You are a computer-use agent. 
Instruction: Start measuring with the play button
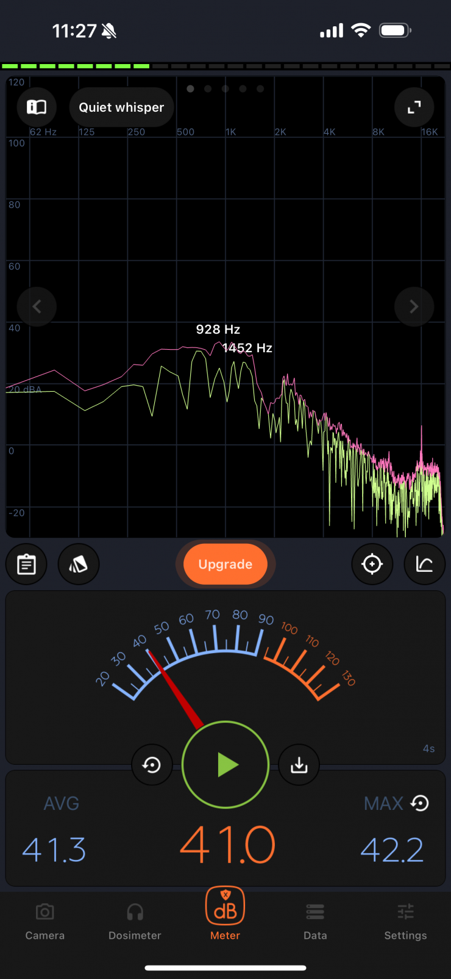pyautogui.click(x=225, y=764)
